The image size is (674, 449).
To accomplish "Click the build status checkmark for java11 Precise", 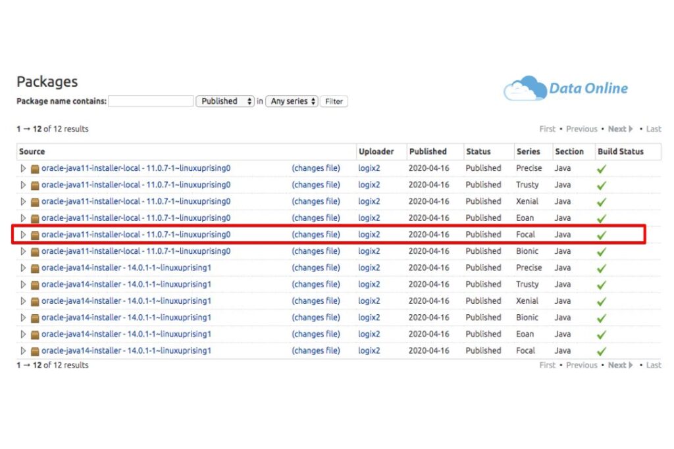I will tap(602, 169).
